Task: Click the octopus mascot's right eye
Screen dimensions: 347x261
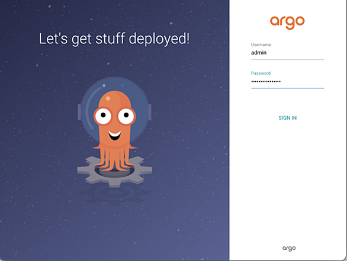Action: coord(126,116)
